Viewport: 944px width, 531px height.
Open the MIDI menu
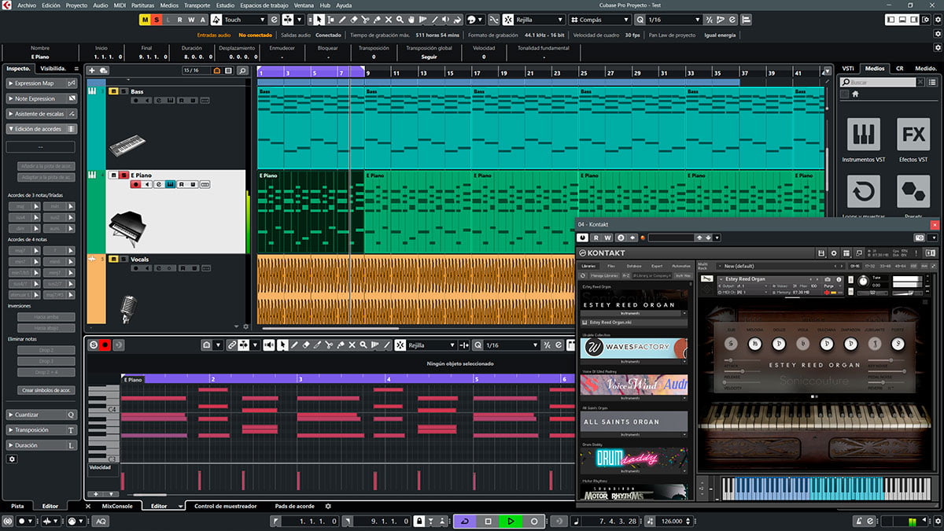pos(120,5)
